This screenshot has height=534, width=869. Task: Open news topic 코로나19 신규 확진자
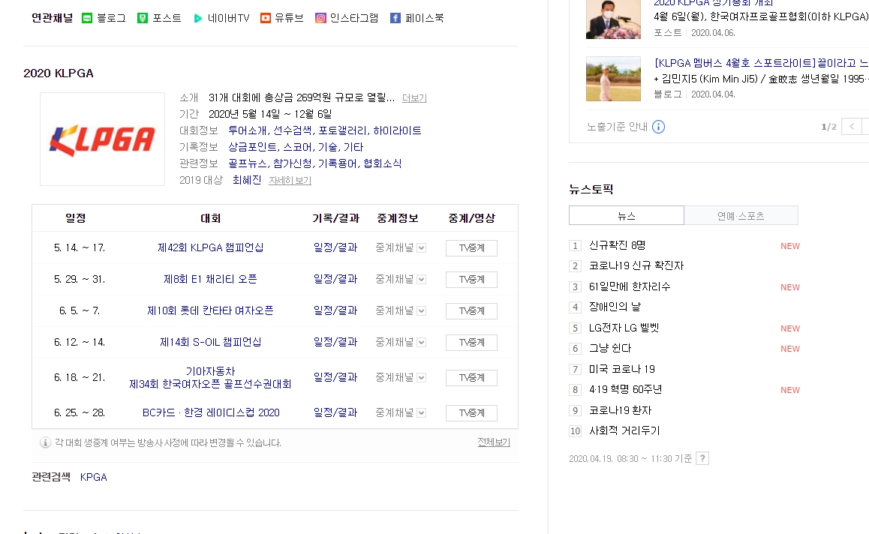636,266
